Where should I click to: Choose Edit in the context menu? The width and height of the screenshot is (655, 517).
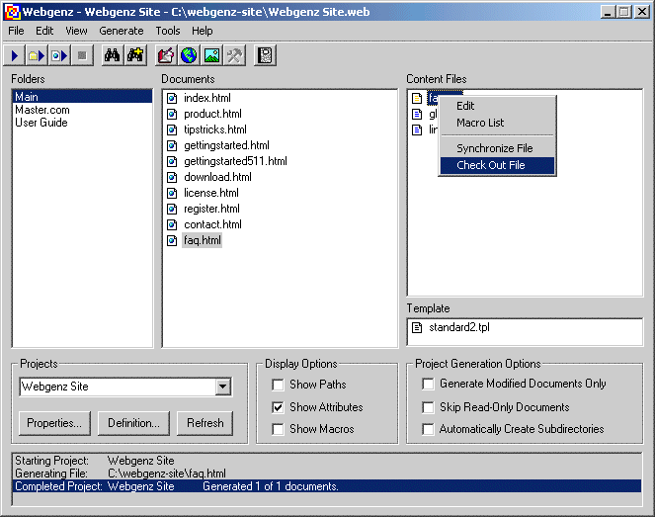[x=497, y=106]
